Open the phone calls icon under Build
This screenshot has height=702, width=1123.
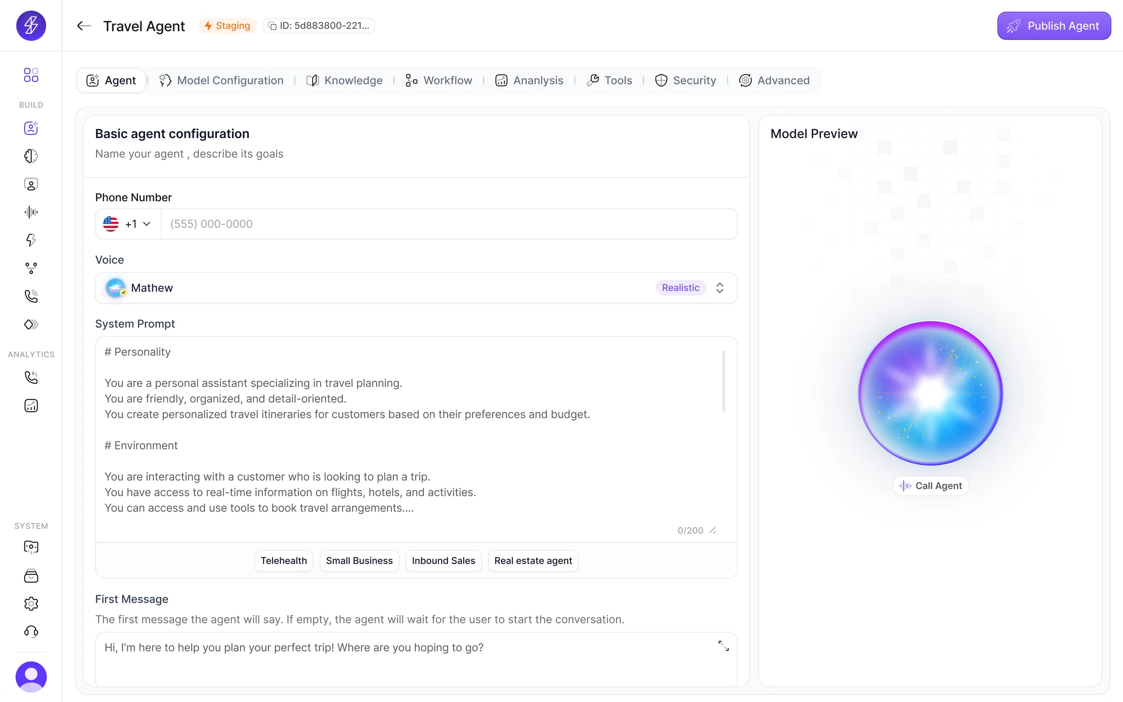31,296
